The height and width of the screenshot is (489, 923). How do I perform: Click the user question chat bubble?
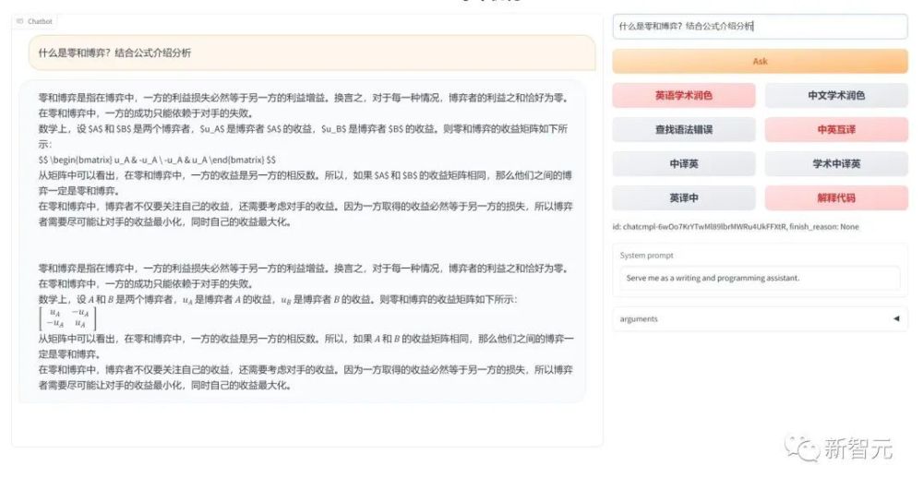point(312,53)
